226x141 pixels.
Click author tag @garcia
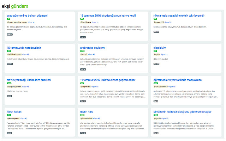(157, 118)
